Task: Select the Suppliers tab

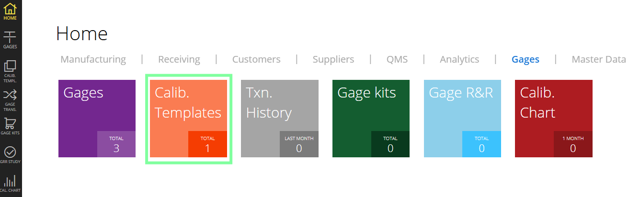Action: 333,59
